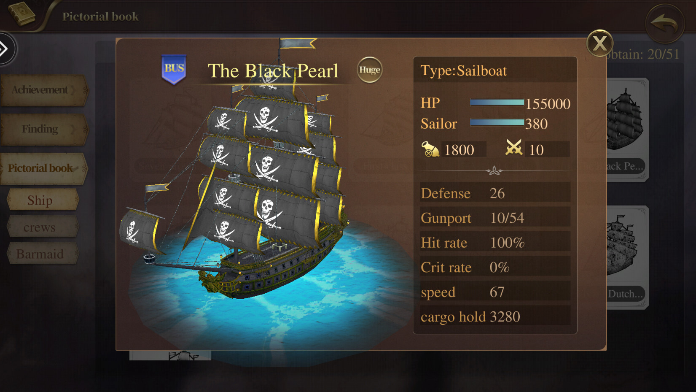Screen dimensions: 696x392
Task: Click the Huge size badge
Action: [370, 70]
